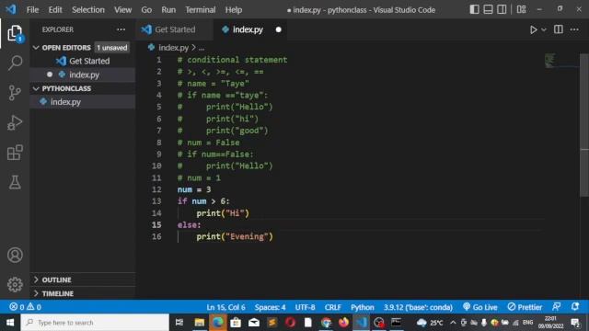Open editor More Actions ellipsis
Screen dimensions: 589x331
[x=574, y=29]
